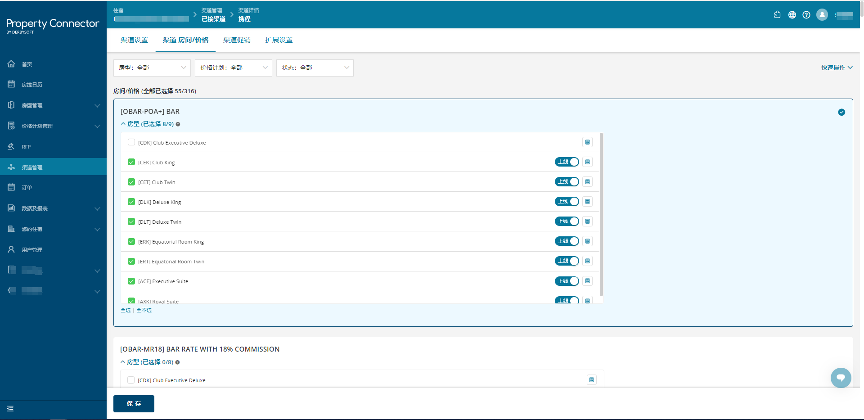Open the 首页 home icon in sidebar
Screen dimensions: 864x420
pyautogui.click(x=11, y=64)
